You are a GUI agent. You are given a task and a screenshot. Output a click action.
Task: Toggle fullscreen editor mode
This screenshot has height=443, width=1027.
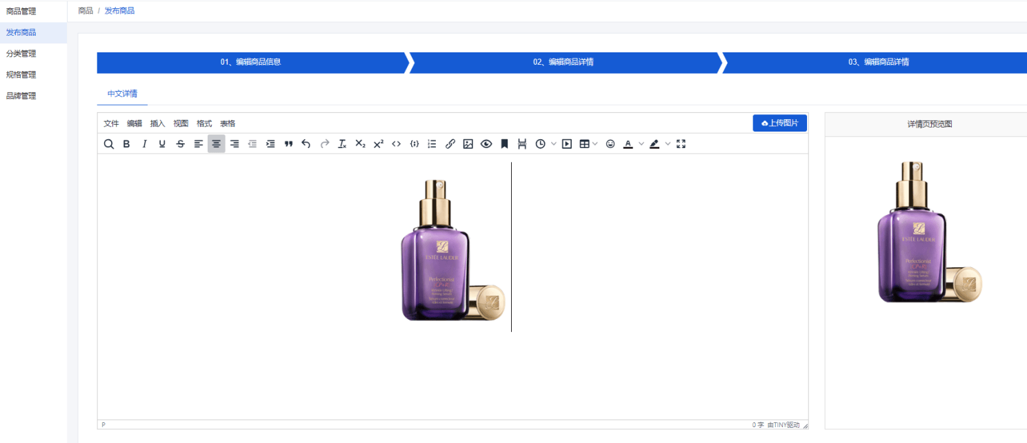pyautogui.click(x=681, y=144)
